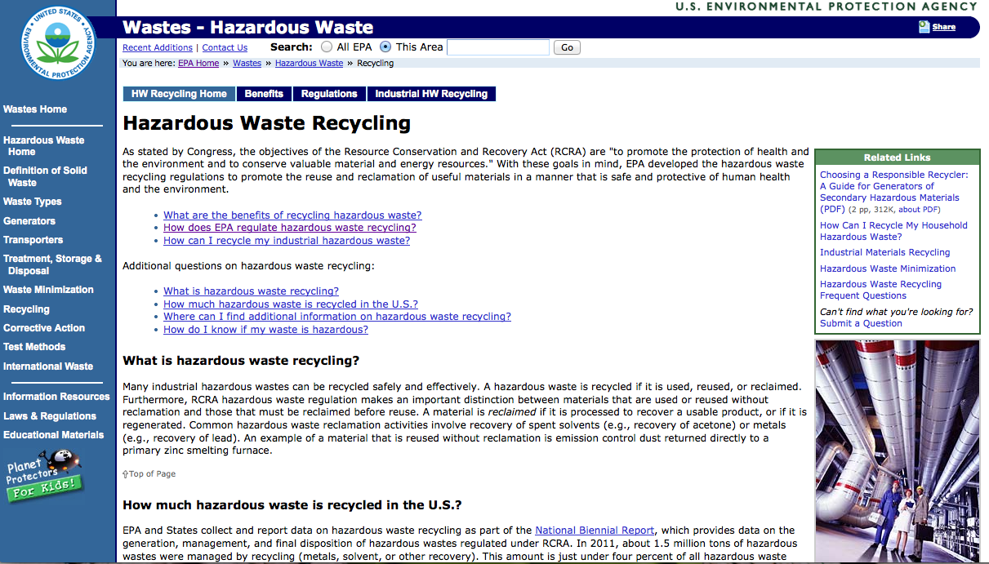Open the Industrial HW Recycling tab
Image resolution: width=989 pixels, height=564 pixels.
(431, 94)
